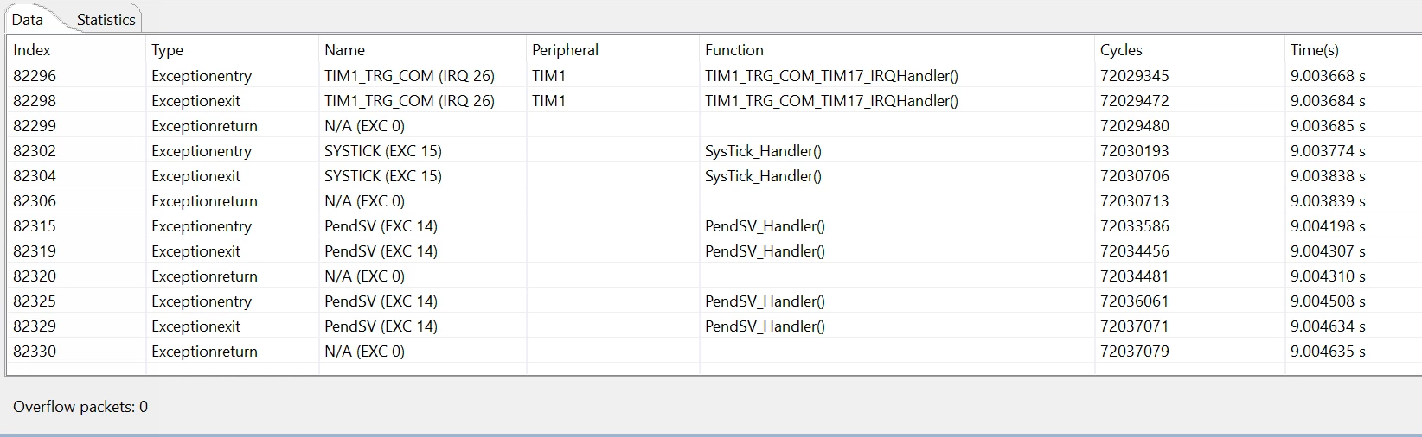Click TIM1_TRG_COM (IRQ 26) name in row 82296
The width and height of the screenshot is (1422, 437).
pos(409,76)
